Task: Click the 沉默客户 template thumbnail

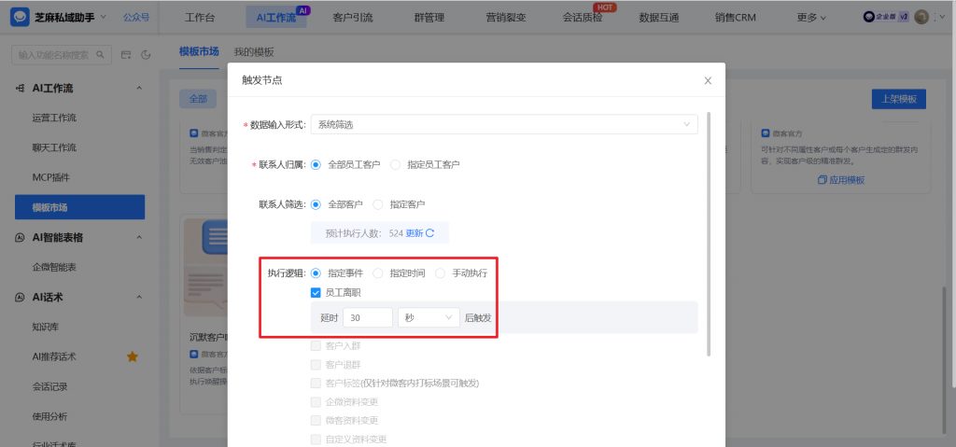Action: coord(206,267)
